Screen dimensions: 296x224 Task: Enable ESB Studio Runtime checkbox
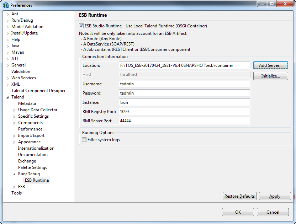pyautogui.click(x=81, y=26)
